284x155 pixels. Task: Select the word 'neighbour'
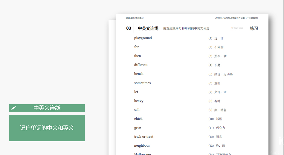(142, 145)
